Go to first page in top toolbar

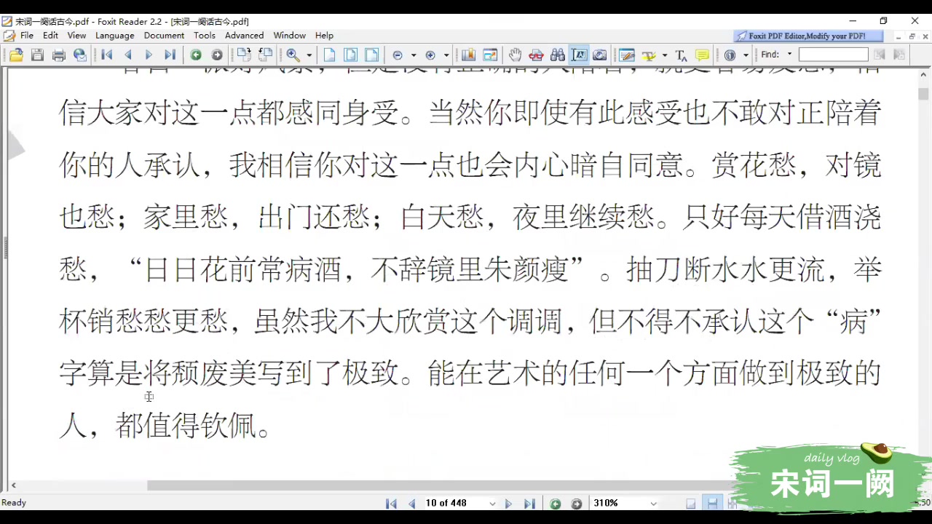[106, 55]
